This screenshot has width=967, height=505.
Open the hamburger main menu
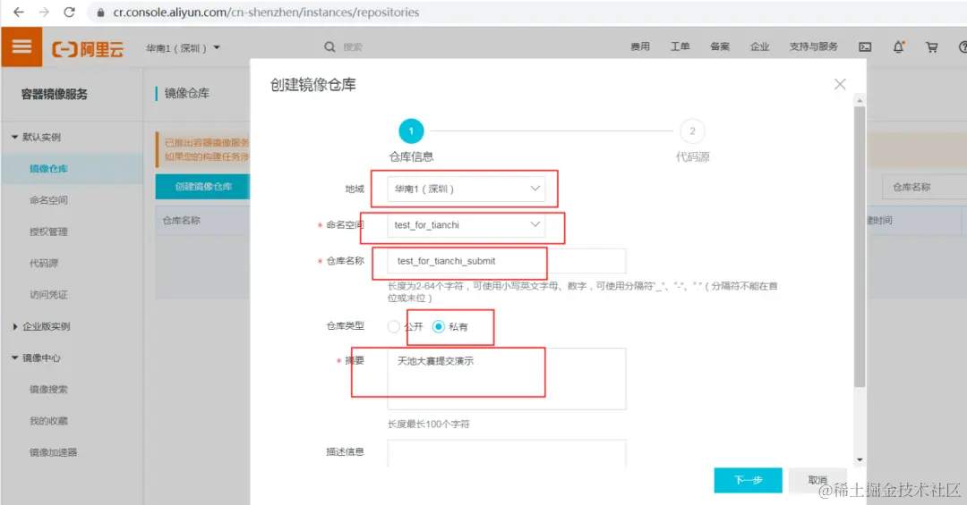pos(21,46)
